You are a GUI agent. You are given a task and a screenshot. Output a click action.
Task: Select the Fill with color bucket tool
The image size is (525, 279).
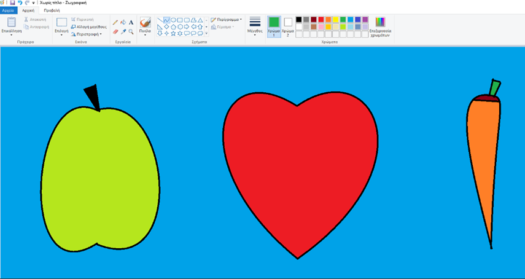pos(123,23)
